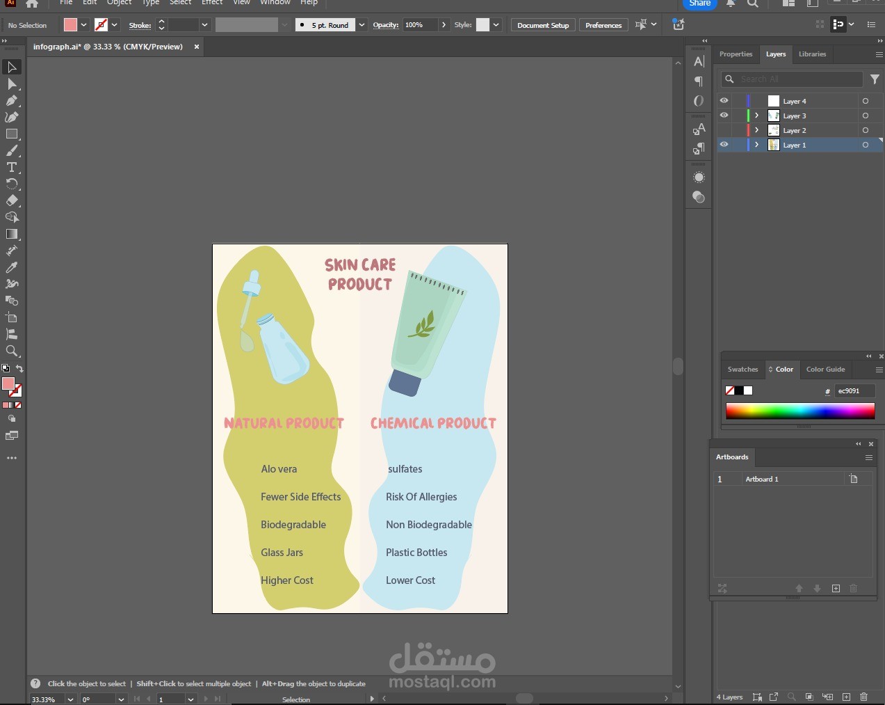This screenshot has height=705, width=885.
Task: Switch to the Properties tab
Action: tap(736, 54)
